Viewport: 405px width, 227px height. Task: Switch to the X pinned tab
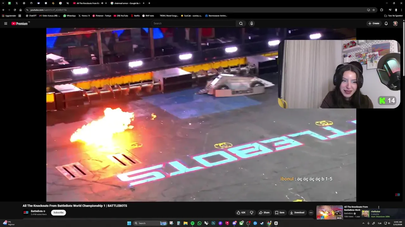point(17,3)
